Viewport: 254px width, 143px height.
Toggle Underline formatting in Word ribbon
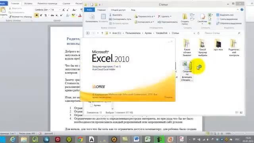pyautogui.click(x=46, y=15)
